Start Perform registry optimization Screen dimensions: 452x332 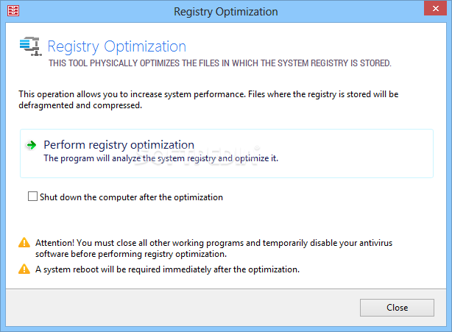[119, 145]
